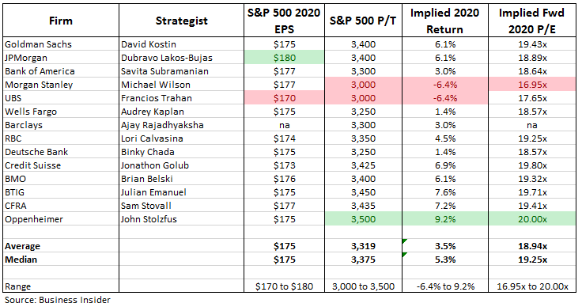Click Barclays' na EPS cell

[285, 125]
